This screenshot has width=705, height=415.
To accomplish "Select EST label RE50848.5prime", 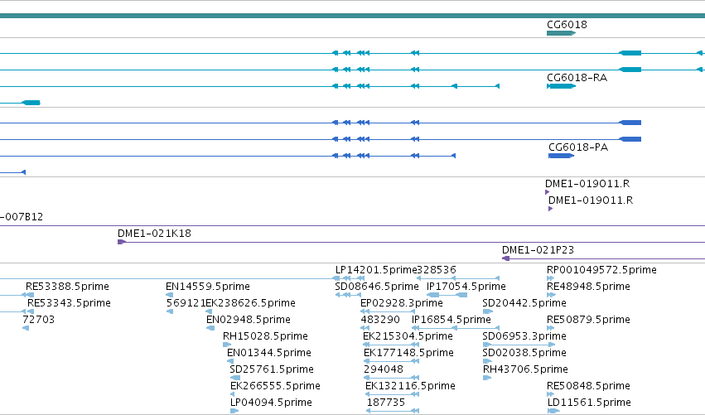I will (588, 386).
